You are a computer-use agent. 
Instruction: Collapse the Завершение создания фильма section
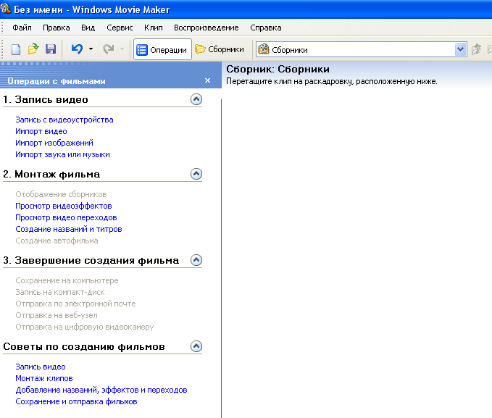196,260
